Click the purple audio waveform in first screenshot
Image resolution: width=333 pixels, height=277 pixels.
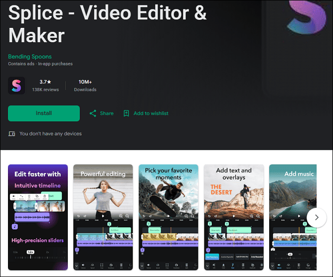tap(32, 217)
